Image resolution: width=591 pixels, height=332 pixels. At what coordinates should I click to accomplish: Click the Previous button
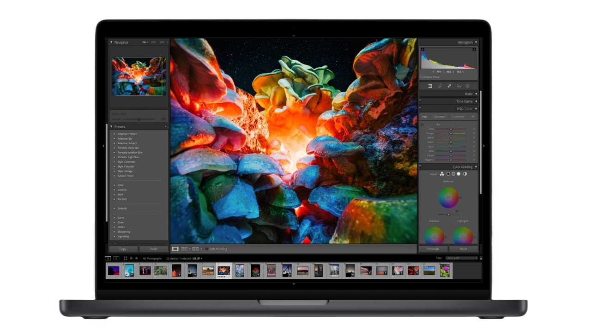tap(433, 249)
